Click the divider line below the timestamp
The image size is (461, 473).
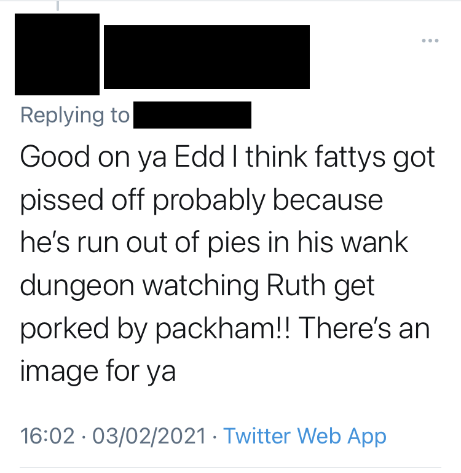[x=230, y=467]
